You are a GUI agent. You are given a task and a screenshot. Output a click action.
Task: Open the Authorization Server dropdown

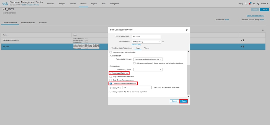148,59
